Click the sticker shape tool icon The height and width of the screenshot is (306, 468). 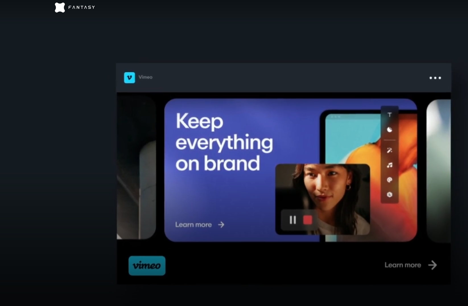click(x=389, y=130)
